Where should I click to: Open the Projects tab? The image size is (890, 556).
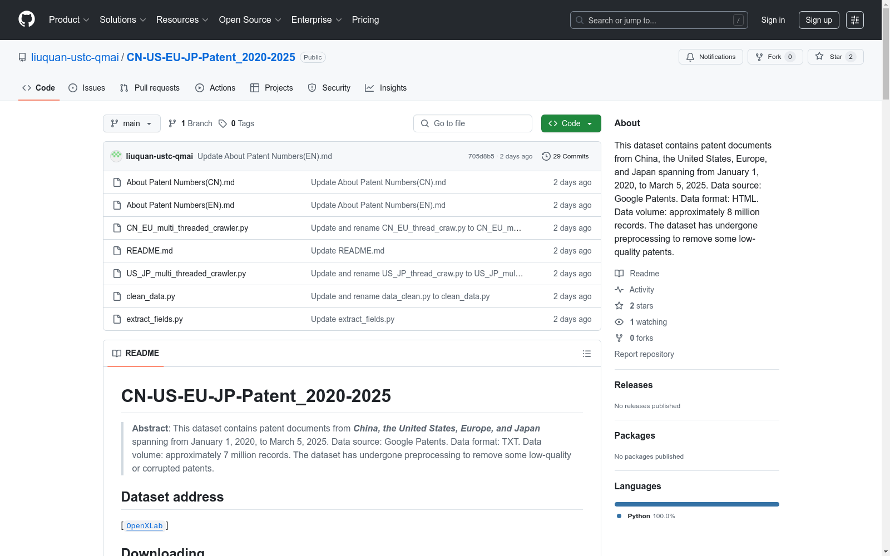pyautogui.click(x=271, y=88)
